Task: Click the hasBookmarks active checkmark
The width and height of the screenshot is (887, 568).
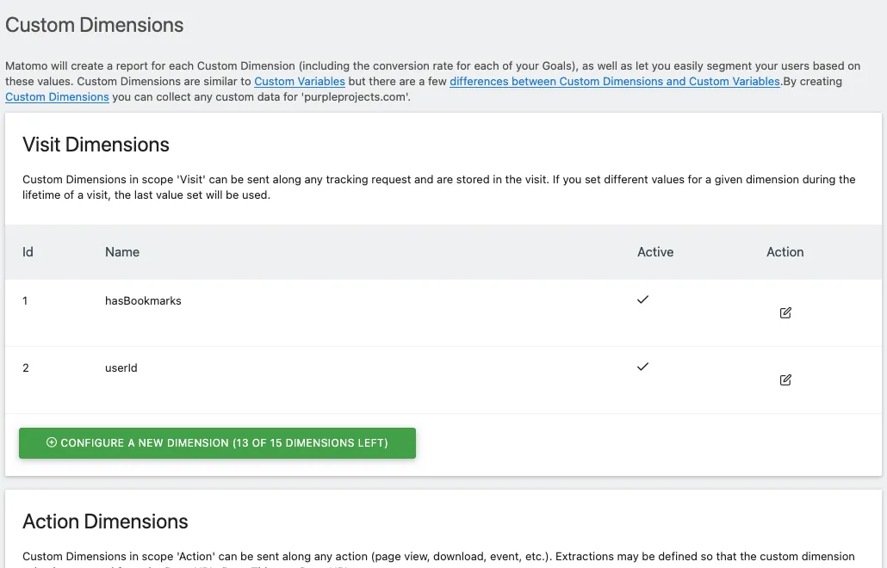Action: [x=642, y=299]
